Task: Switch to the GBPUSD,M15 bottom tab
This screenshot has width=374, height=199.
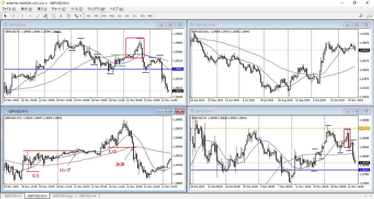Action: coord(37,196)
